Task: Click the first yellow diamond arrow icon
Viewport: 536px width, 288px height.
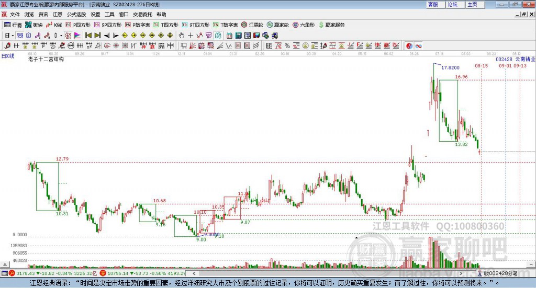Action: tap(125, 36)
